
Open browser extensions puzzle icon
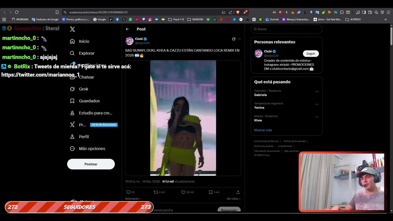[342, 12]
